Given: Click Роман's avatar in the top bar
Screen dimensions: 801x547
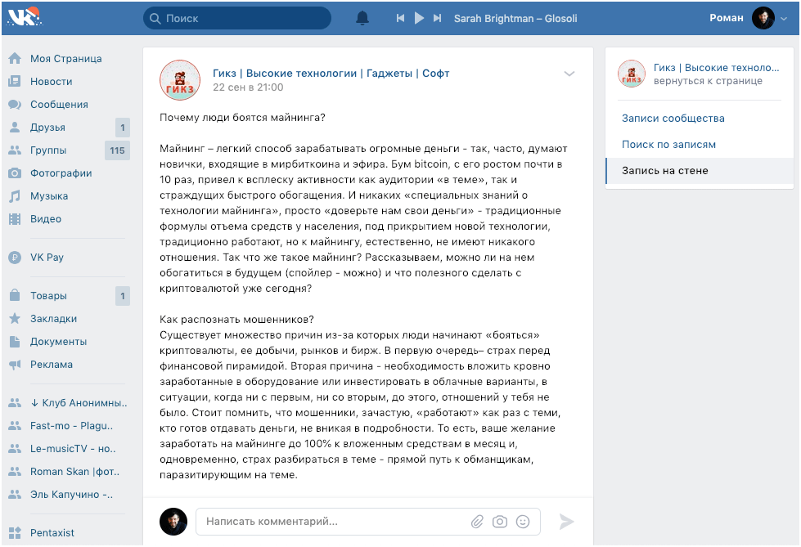Looking at the screenshot, I should coord(763,18).
